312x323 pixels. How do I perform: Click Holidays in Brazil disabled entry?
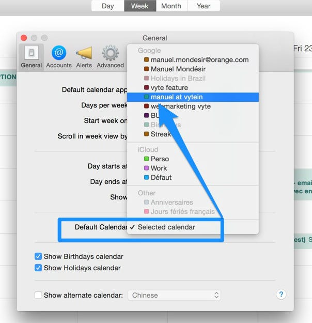pos(193,78)
